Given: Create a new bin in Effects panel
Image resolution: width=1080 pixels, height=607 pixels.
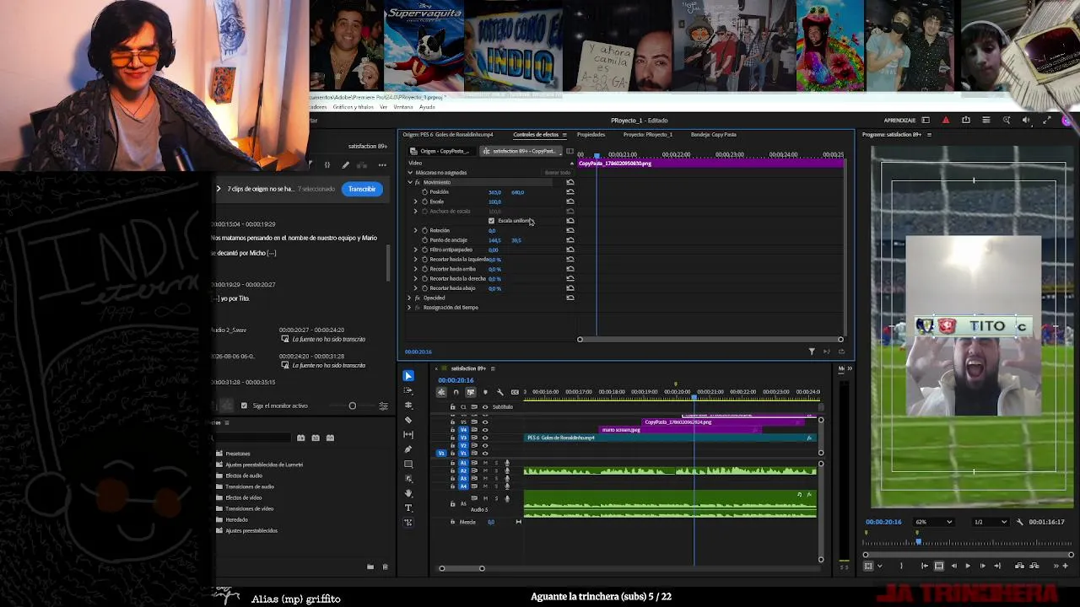Looking at the screenshot, I should pos(370,567).
